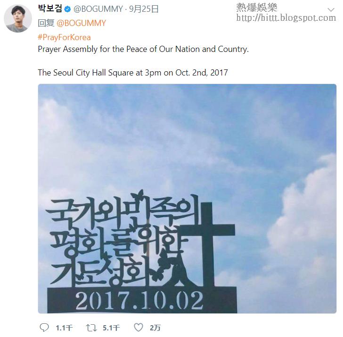Open the 박보검 display name link
The image size is (343, 337).
(50, 8)
